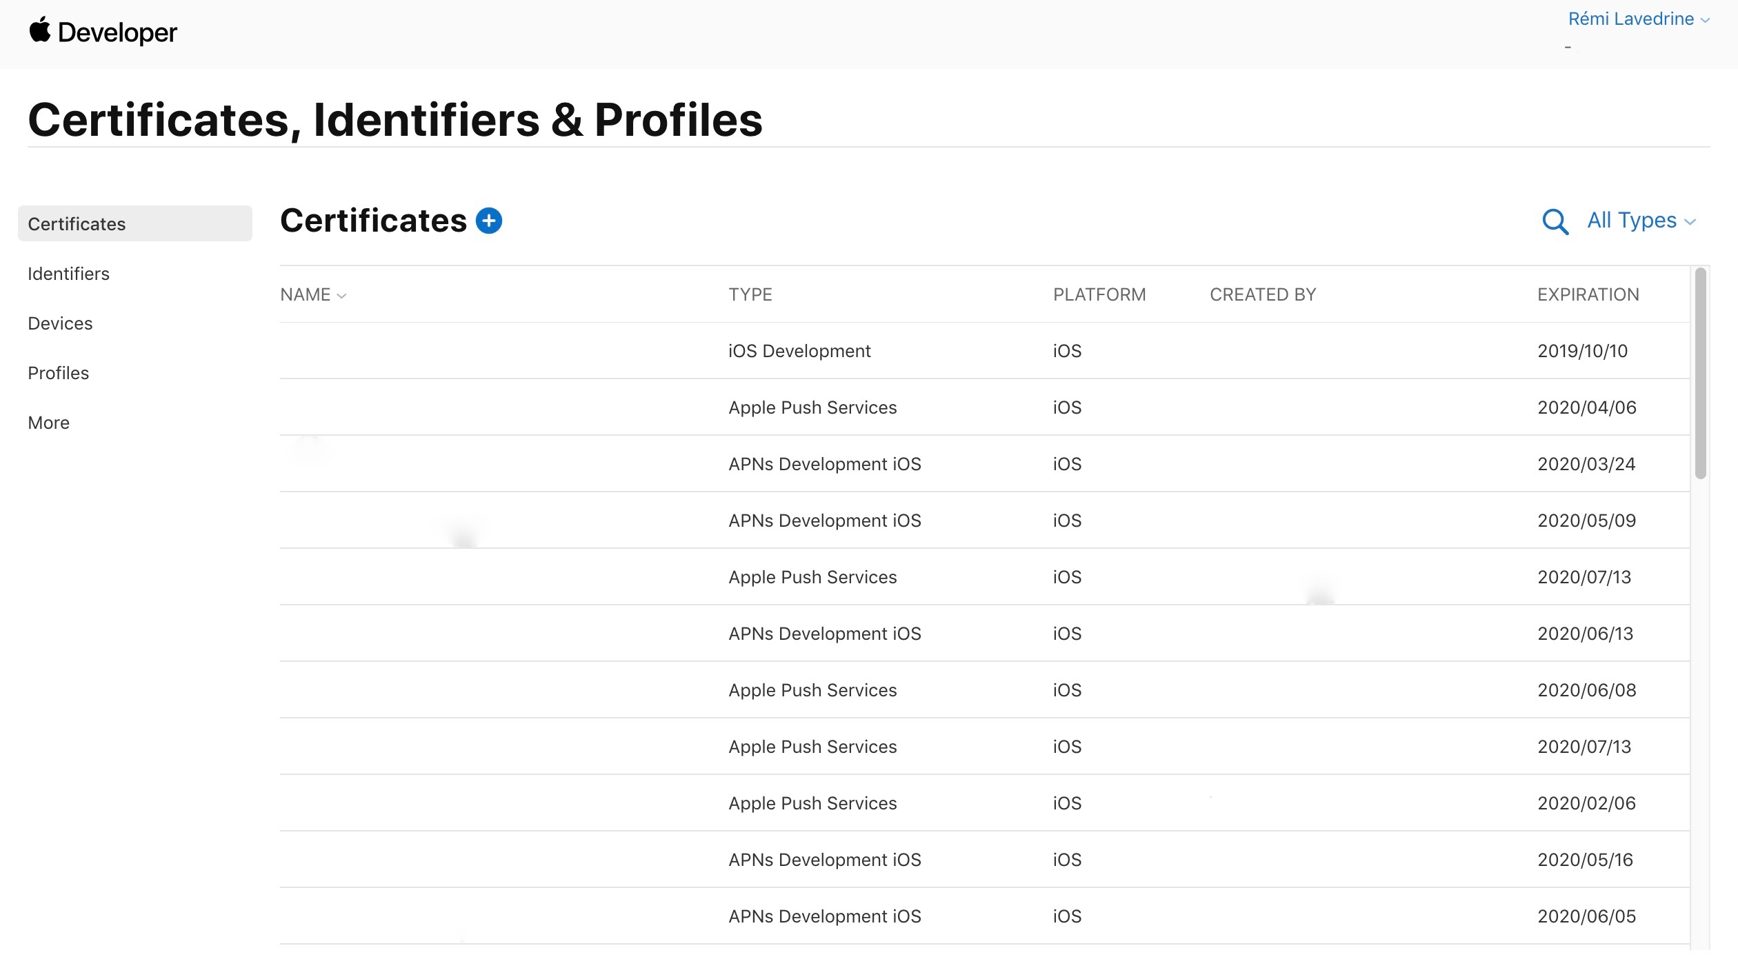The height and width of the screenshot is (968, 1738).
Task: Go to Devices section
Action: tap(60, 323)
